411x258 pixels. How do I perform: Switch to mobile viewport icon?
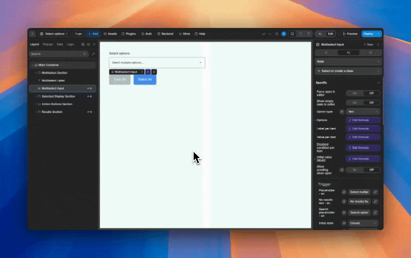(308, 34)
